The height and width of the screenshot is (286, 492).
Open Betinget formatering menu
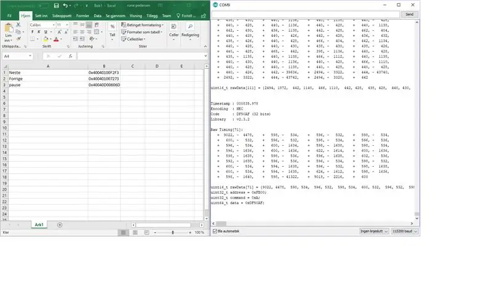pyautogui.click(x=143, y=25)
